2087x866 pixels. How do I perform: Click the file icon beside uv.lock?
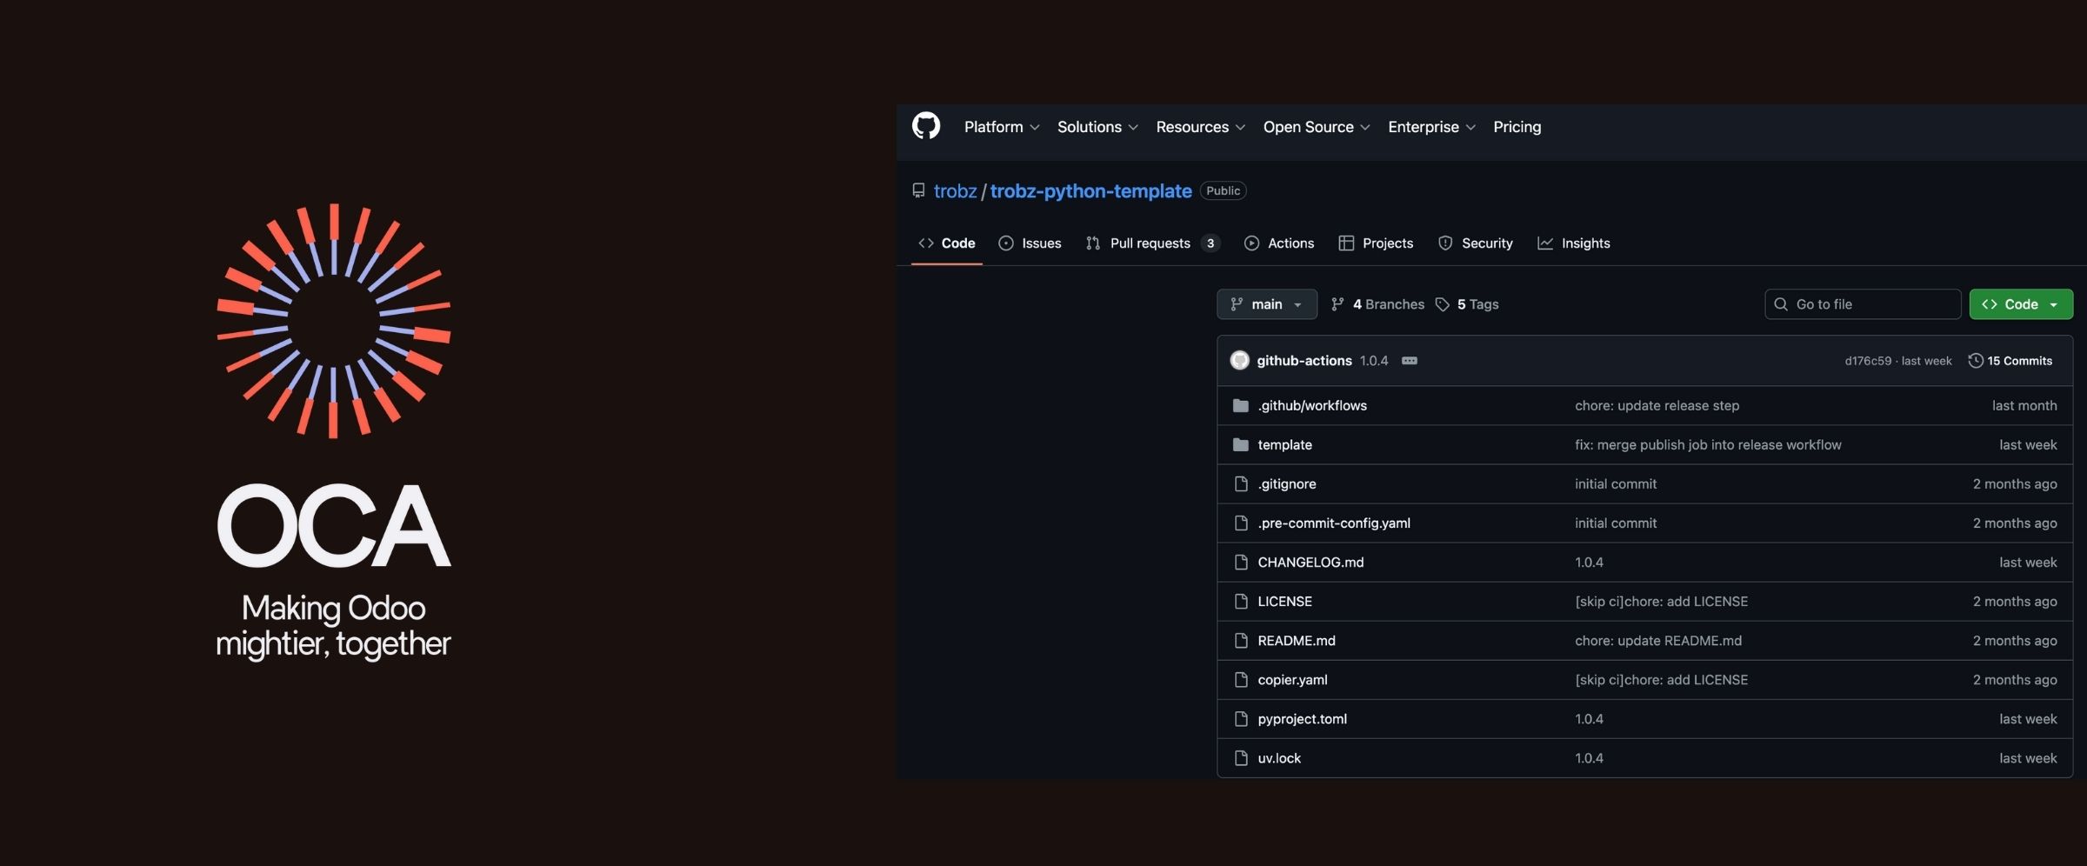(x=1241, y=757)
